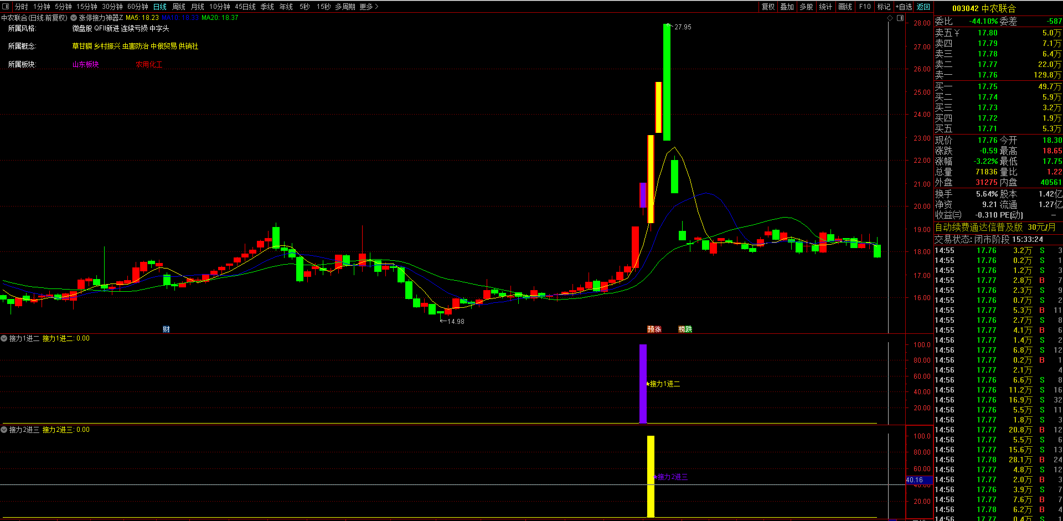The image size is (1063, 521).
Task: Click the 统计 statistics button
Action: [x=825, y=7]
